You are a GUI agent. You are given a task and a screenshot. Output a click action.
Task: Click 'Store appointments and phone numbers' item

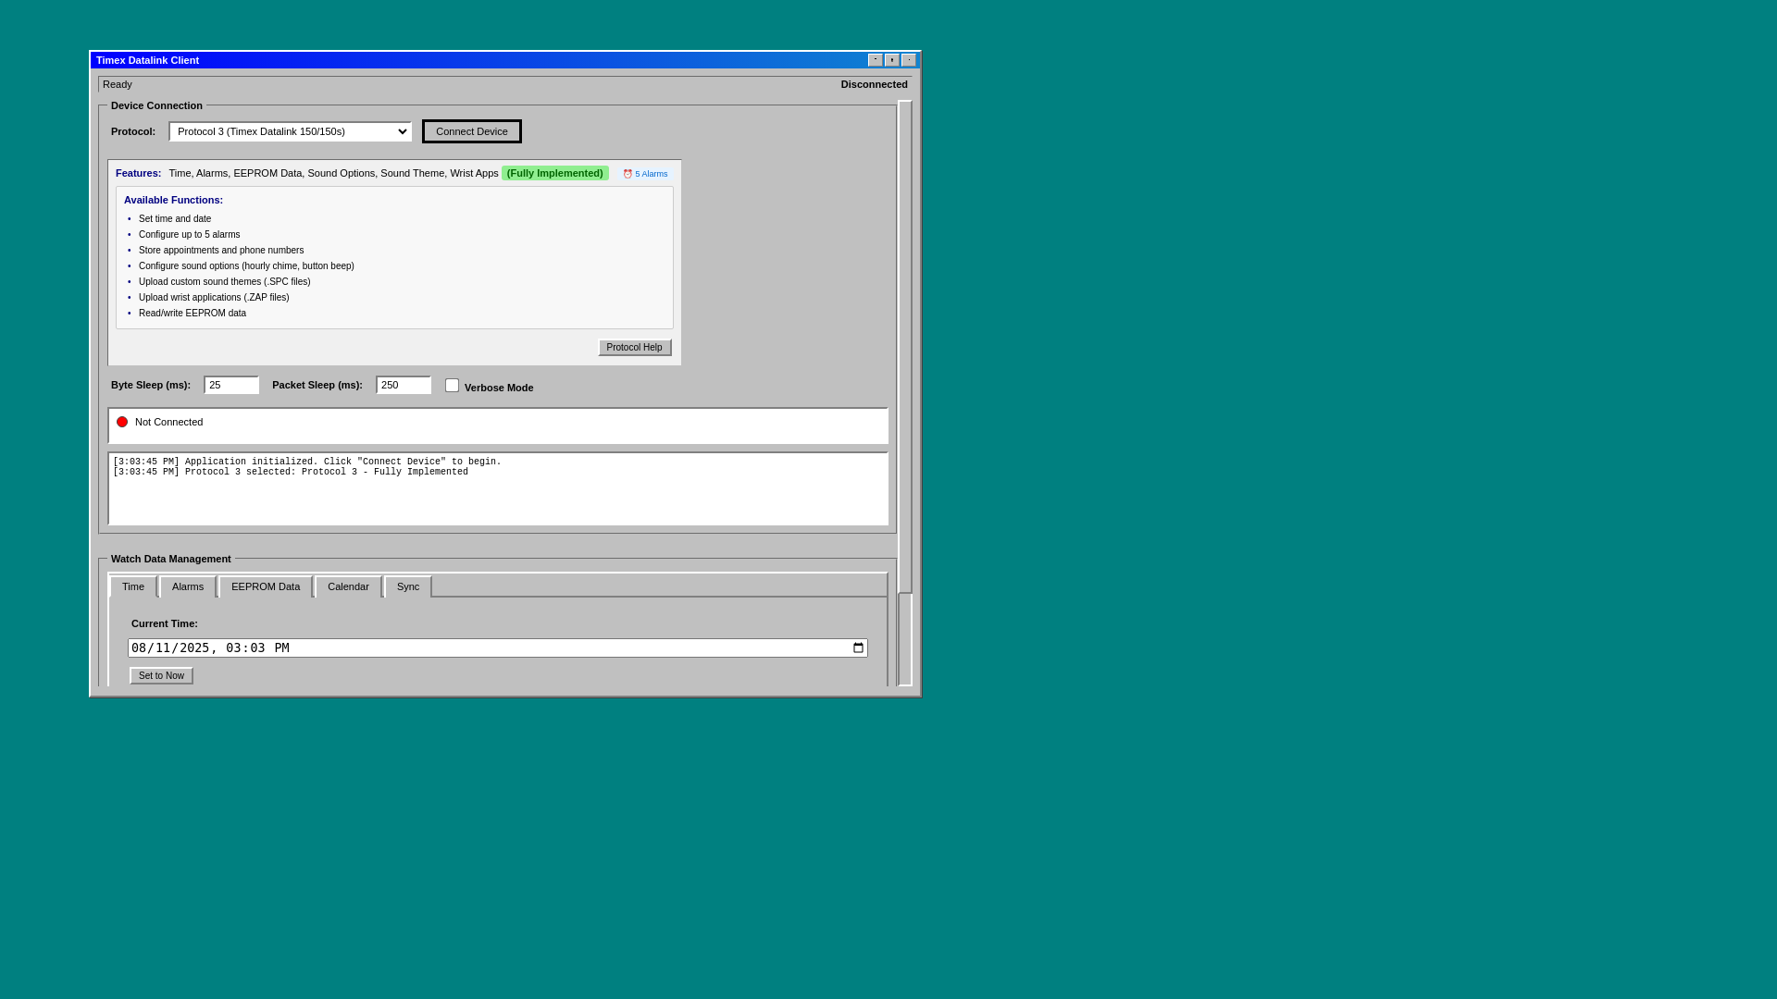coord(221,251)
